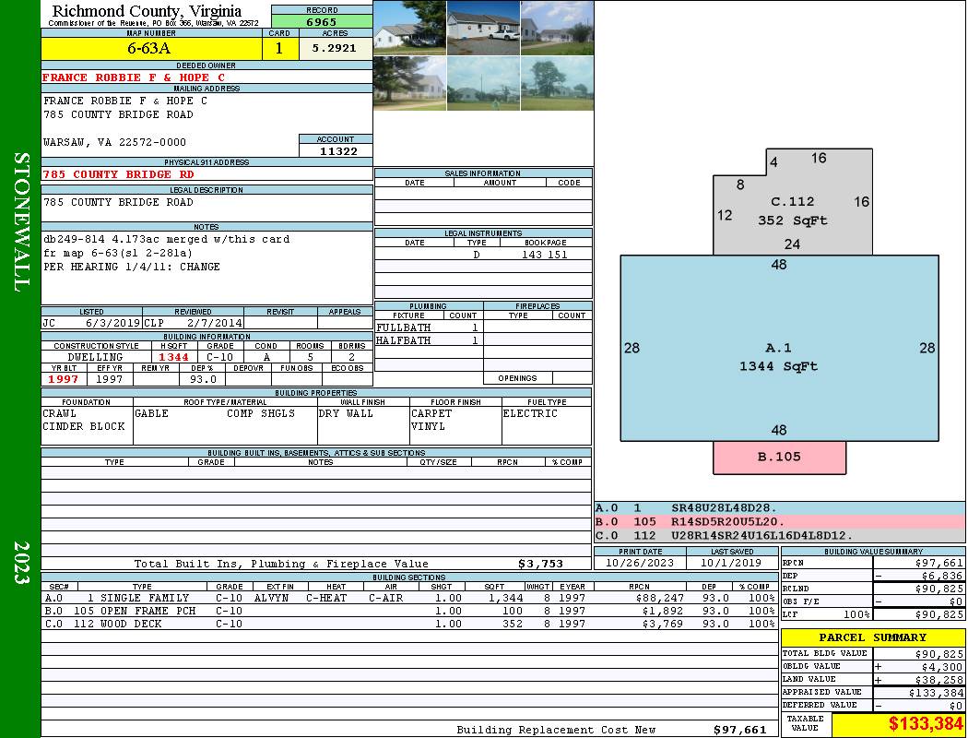
Task: Open the bottom-middle property photo thumbnail
Action: [x=483, y=83]
